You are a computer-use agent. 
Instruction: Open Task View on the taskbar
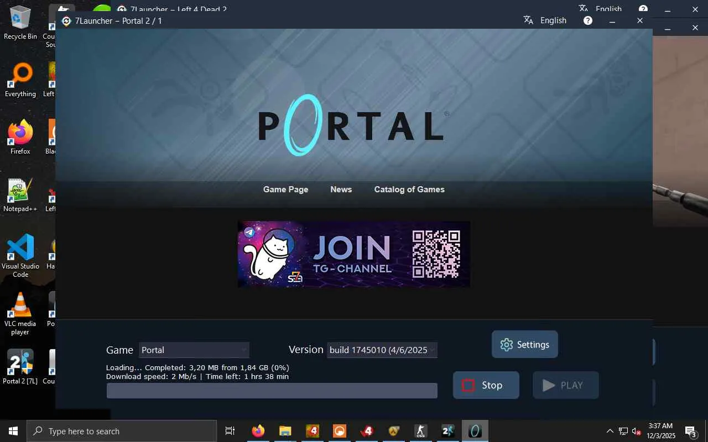[230, 431]
